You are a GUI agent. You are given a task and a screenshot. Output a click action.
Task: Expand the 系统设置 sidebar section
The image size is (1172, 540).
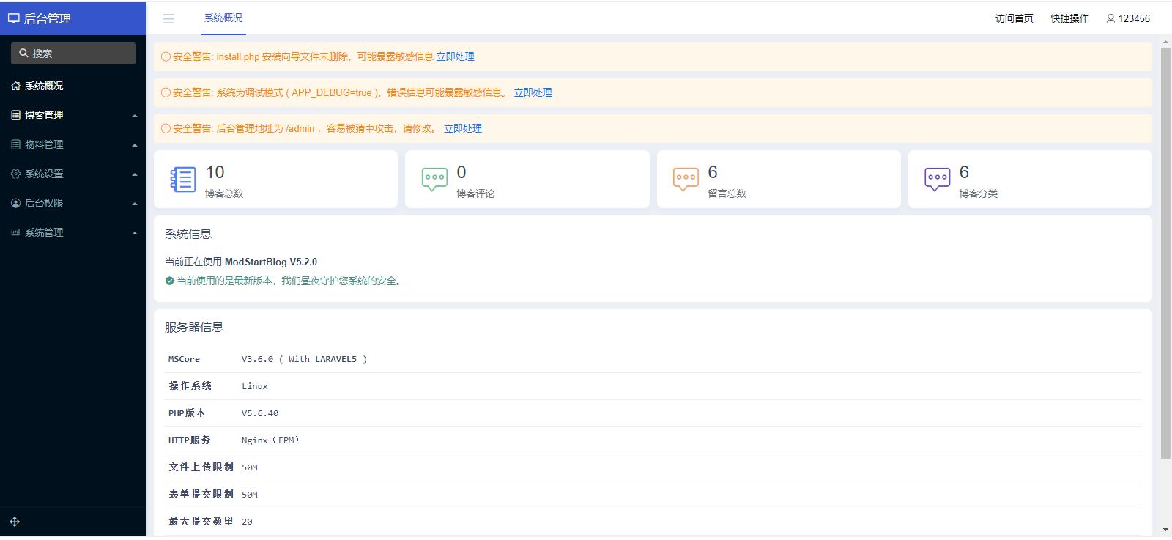[73, 174]
